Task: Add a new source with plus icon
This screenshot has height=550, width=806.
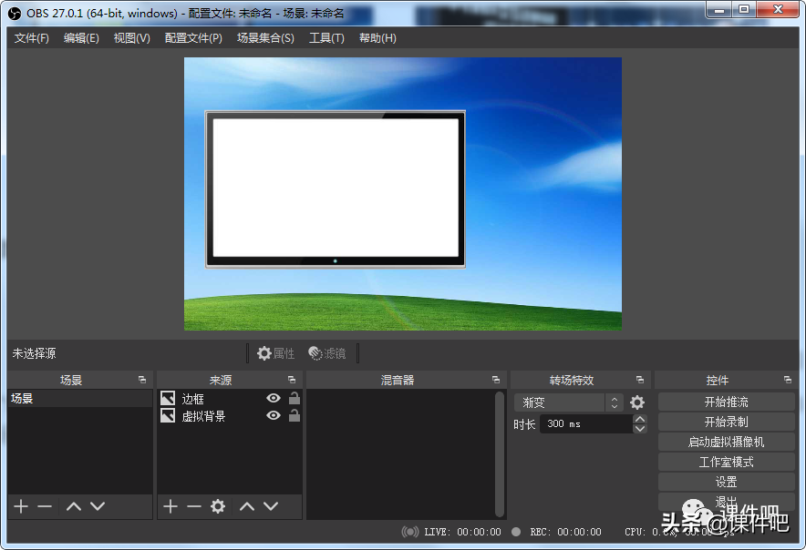Action: coord(170,506)
